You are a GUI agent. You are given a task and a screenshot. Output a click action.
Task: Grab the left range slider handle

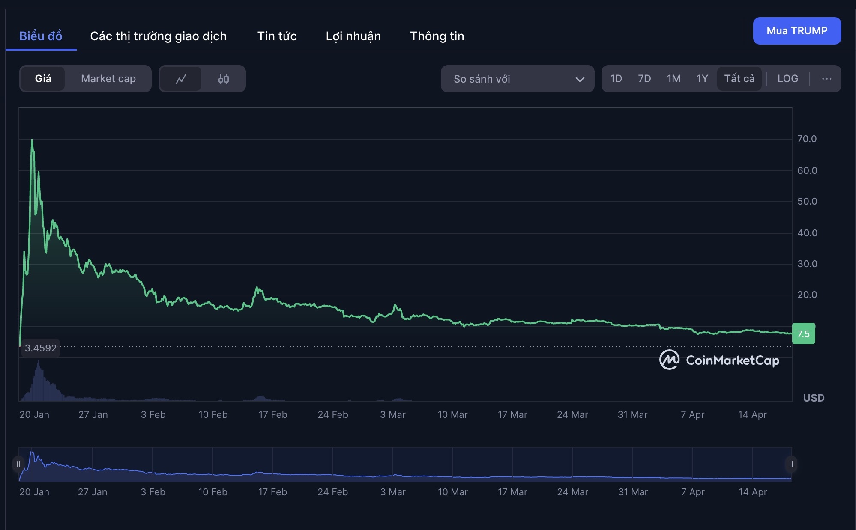18,464
